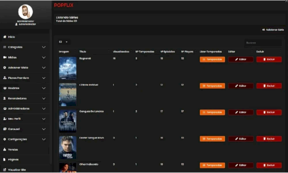The width and height of the screenshot is (288, 173).
Task: Edit Olhar Indiscreto series
Action: [240, 165]
